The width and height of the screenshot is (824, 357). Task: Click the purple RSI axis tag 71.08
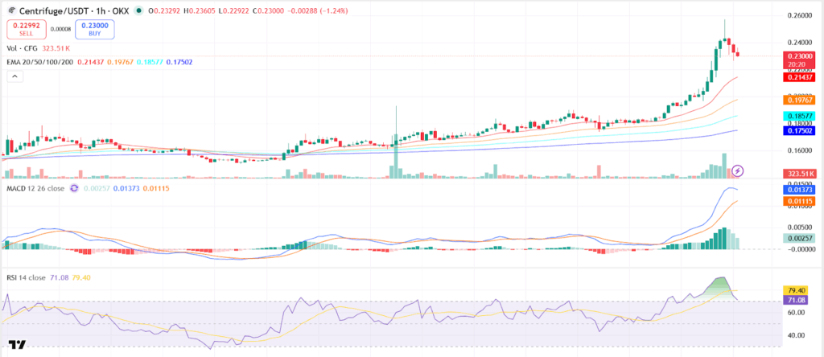(x=797, y=300)
